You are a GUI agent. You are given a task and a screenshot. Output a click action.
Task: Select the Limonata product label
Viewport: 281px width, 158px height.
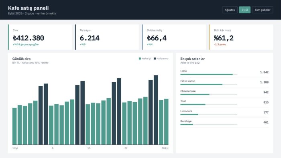[x=186, y=111]
